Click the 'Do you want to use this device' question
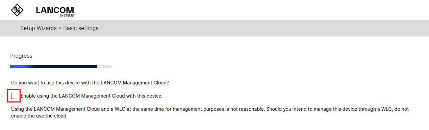The image size is (429, 130). [90, 82]
